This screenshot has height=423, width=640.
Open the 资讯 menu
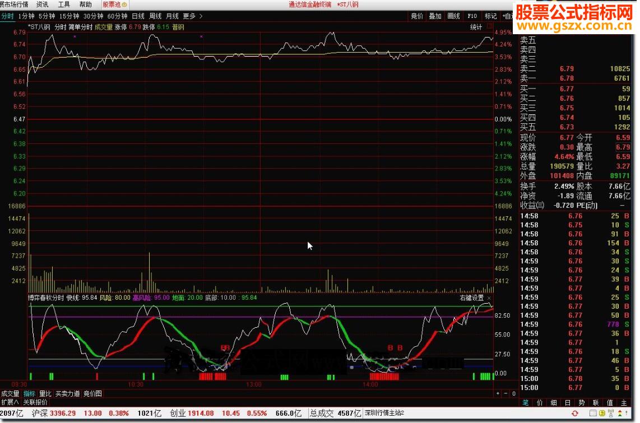point(42,4)
